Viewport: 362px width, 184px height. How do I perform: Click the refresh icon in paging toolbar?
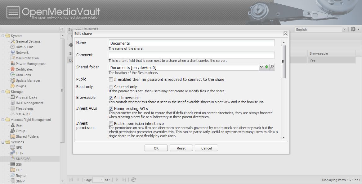click(133, 180)
